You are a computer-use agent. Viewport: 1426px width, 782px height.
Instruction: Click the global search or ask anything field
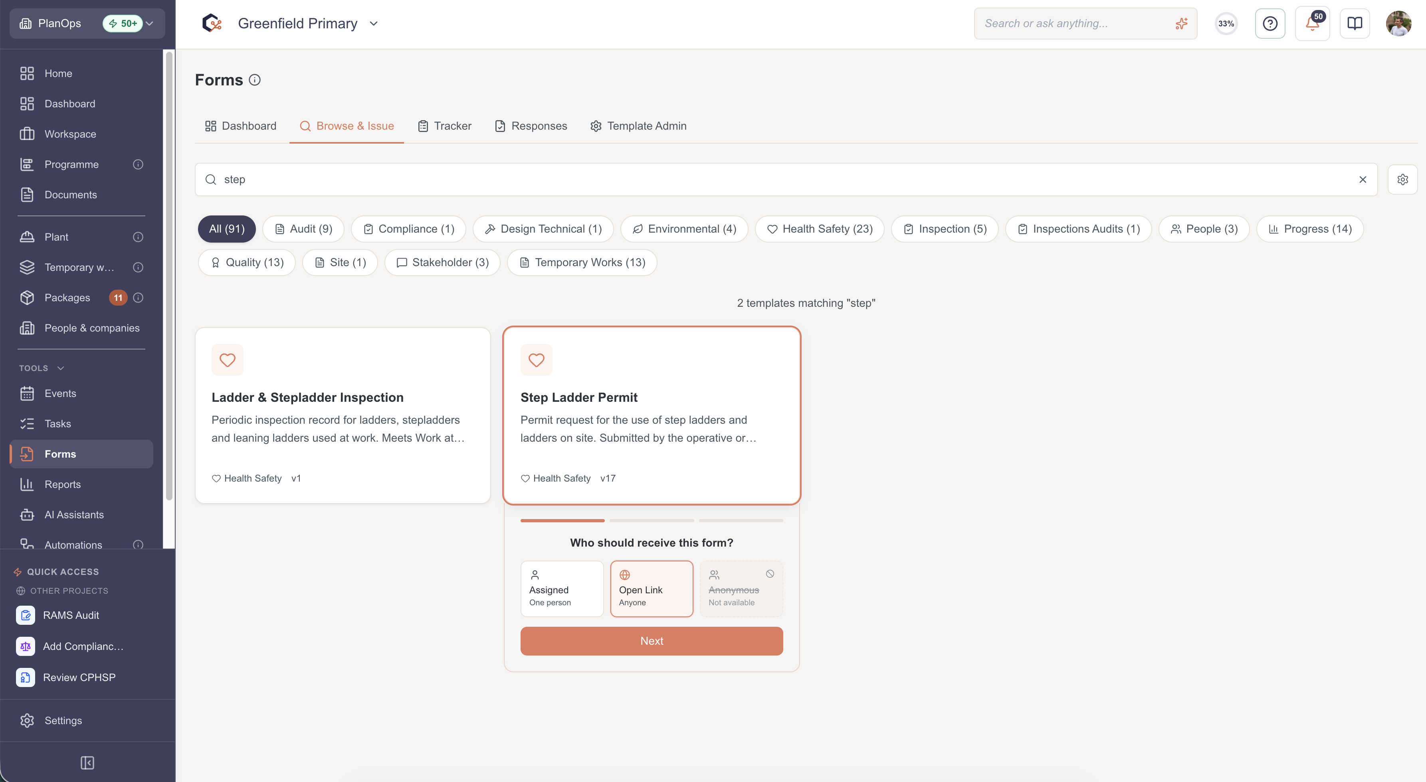[1085, 23]
